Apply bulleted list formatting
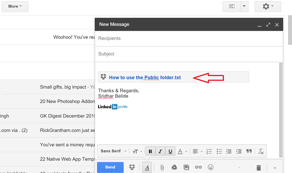292x173 pixels. click(x=219, y=151)
